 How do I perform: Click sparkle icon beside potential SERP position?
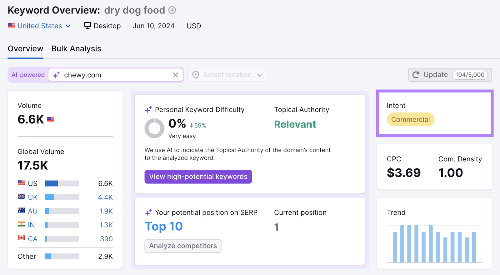(x=148, y=212)
